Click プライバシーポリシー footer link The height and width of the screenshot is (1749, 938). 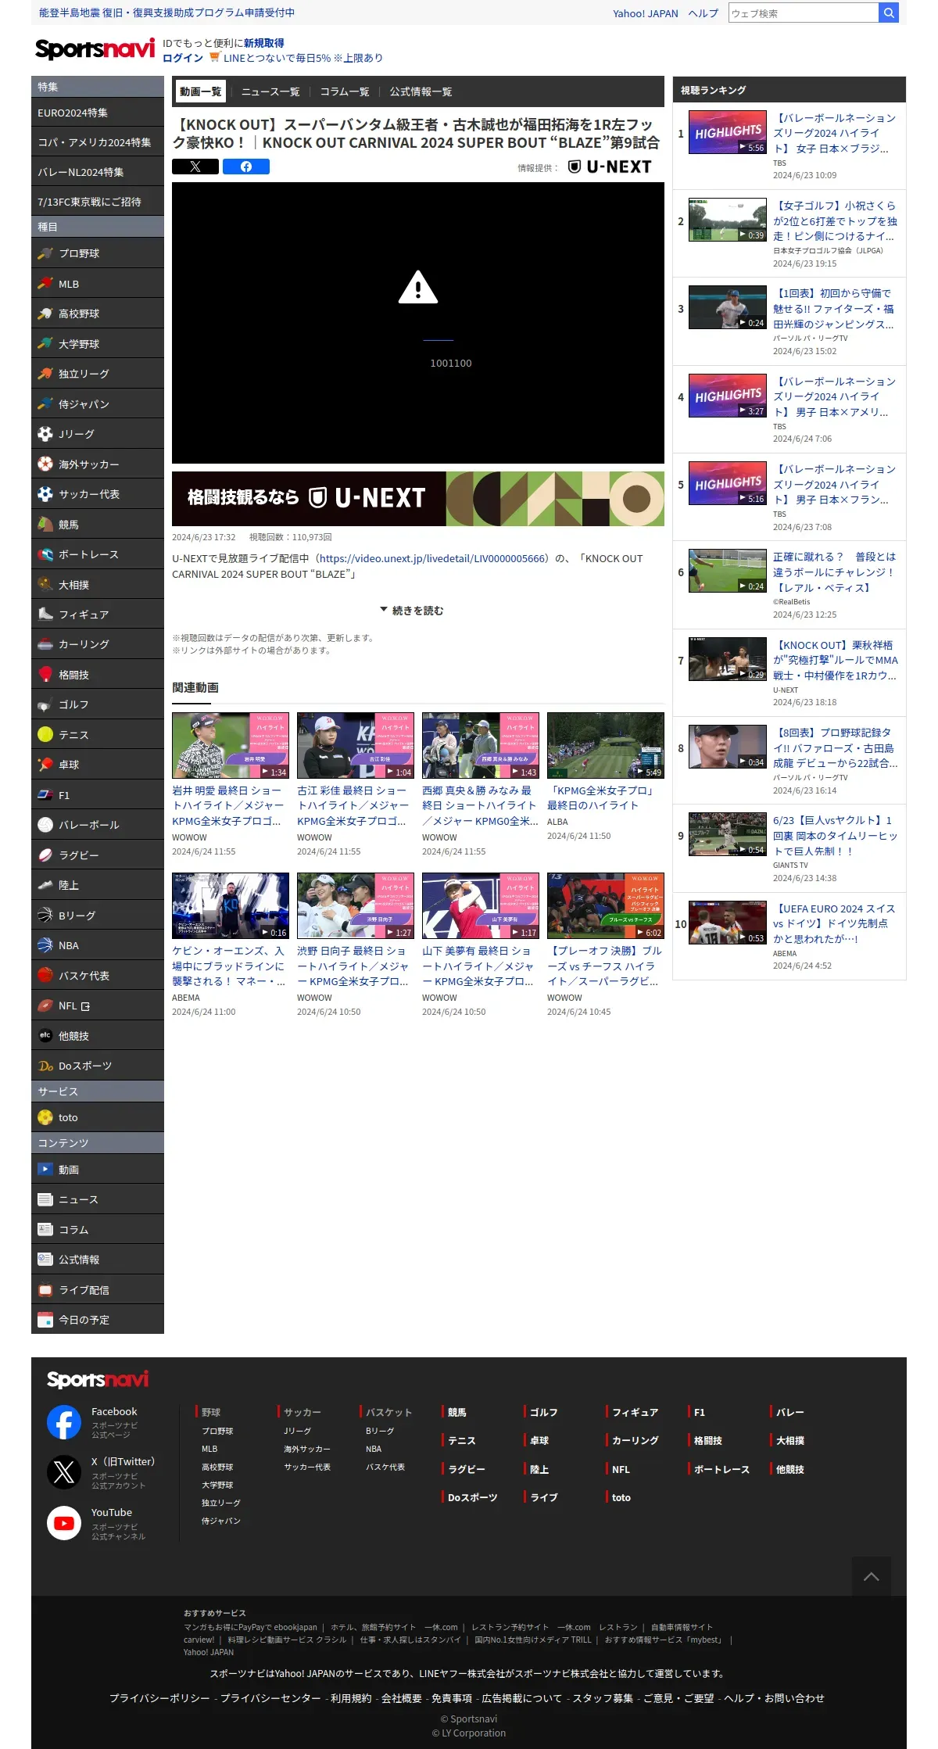[159, 1697]
